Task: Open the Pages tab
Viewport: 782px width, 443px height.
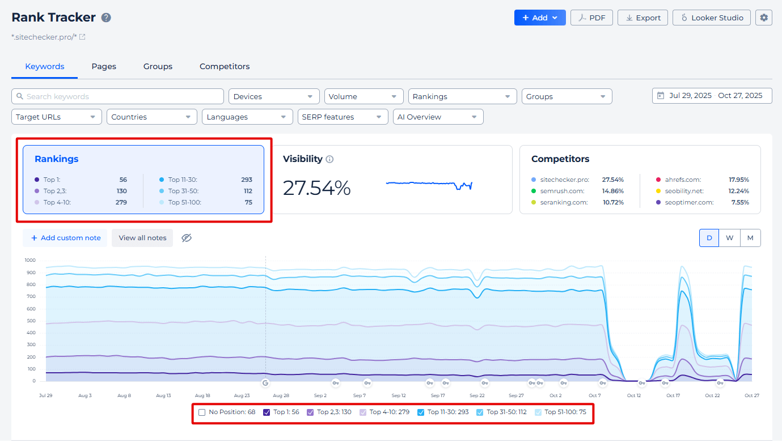Action: [104, 66]
